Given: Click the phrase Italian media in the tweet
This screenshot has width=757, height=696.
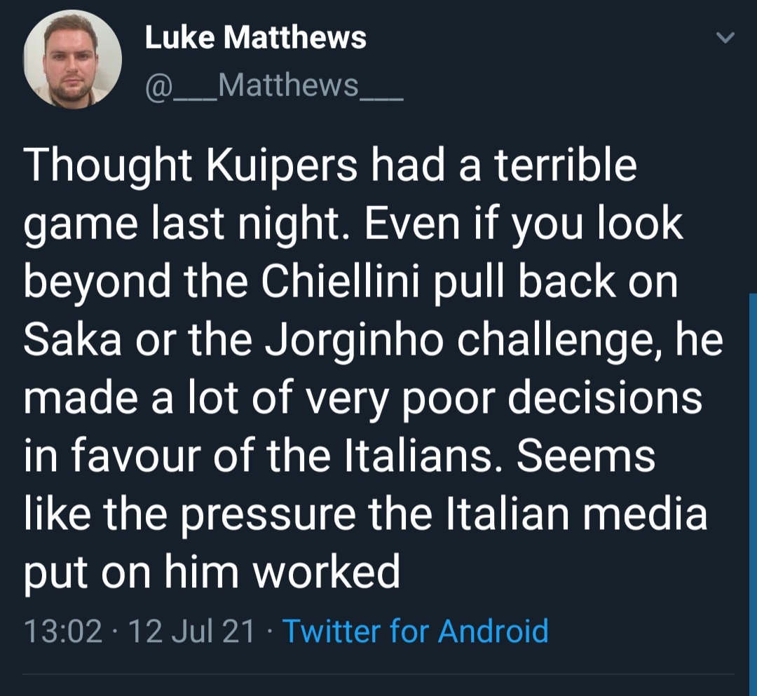Looking at the screenshot, I should pos(575,514).
